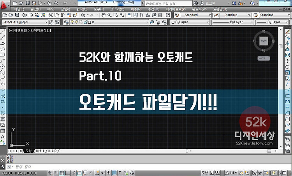Select the Polygon tool in draw toolbar
Viewport: 292px width, 176px height.
click(3, 49)
